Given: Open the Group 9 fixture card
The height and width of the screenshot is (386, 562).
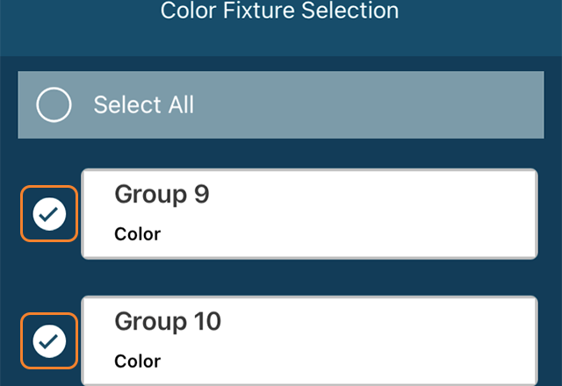Looking at the screenshot, I should click(309, 214).
